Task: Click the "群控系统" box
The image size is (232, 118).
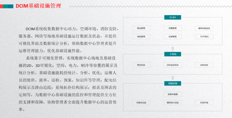Action: point(141,65)
